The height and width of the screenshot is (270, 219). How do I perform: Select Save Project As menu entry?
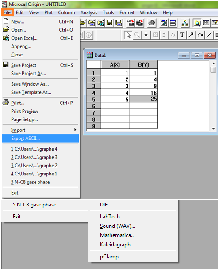point(40,74)
